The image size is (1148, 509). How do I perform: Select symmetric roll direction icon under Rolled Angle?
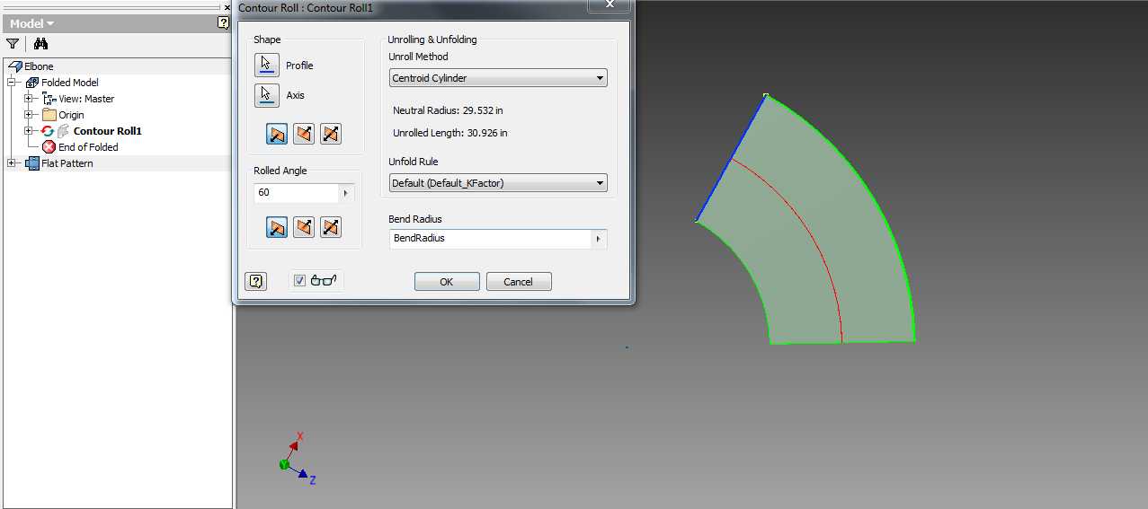331,227
